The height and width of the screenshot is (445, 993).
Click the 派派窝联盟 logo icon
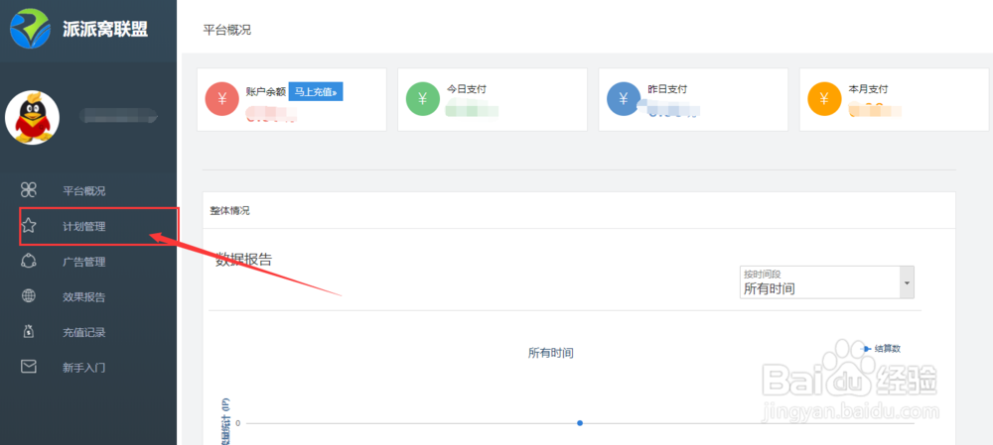[31, 29]
